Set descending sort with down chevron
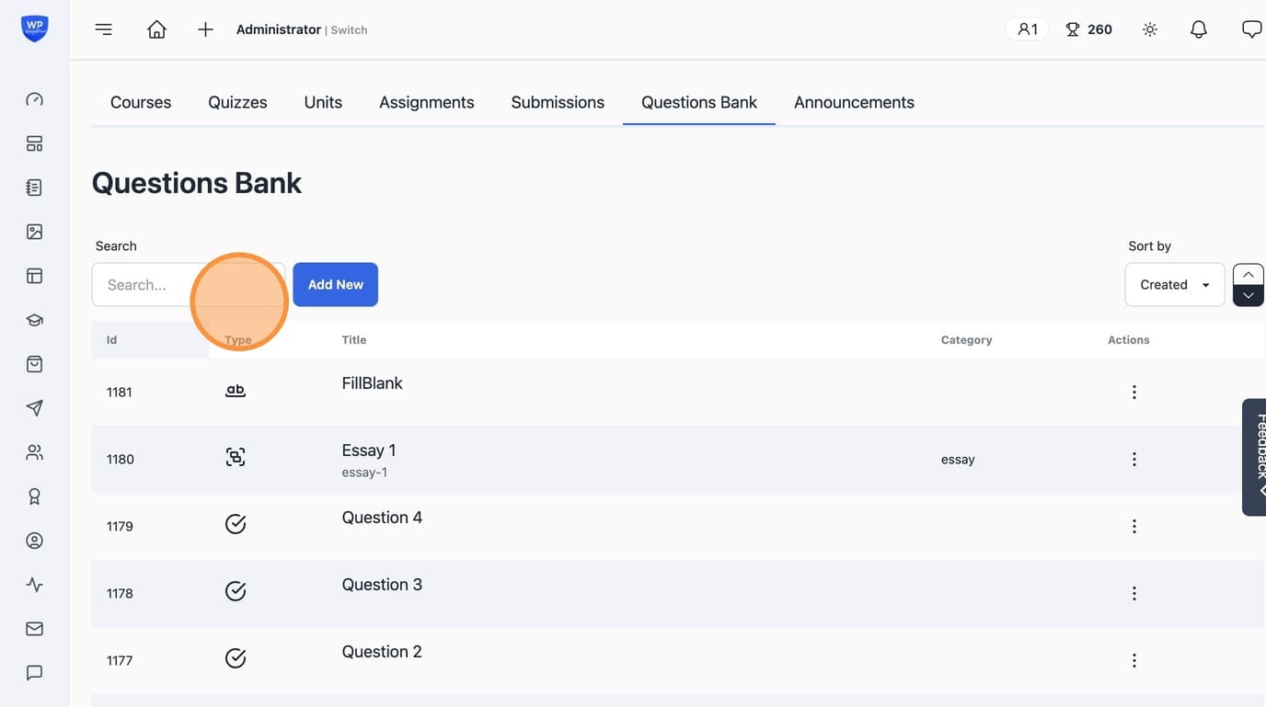The width and height of the screenshot is (1266, 707). pyautogui.click(x=1249, y=295)
